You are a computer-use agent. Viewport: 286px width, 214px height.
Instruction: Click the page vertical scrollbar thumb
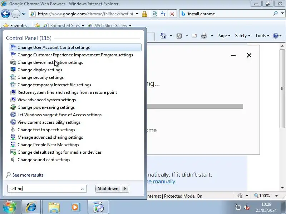282,88
